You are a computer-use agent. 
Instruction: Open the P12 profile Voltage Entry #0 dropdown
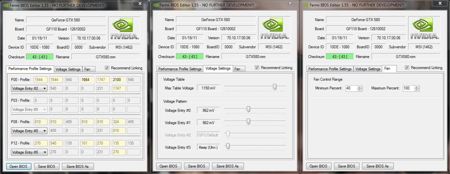[x=29, y=152]
